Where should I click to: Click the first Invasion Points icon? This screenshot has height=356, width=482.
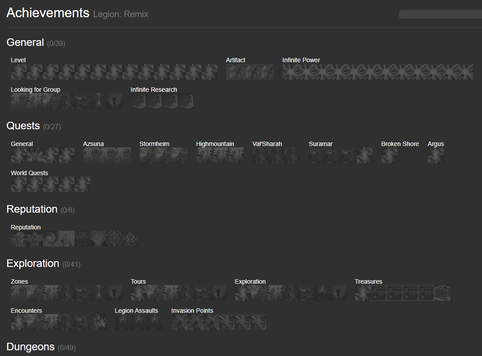(179, 322)
